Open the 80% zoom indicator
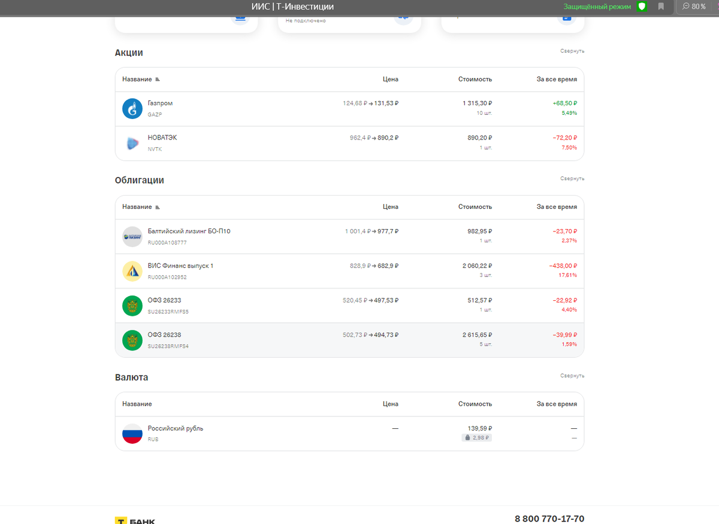The image size is (719, 524). coord(694,7)
